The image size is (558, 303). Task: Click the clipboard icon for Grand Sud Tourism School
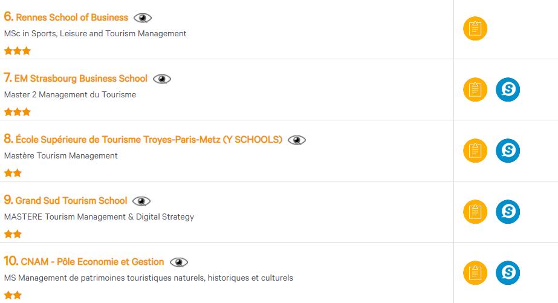click(475, 212)
